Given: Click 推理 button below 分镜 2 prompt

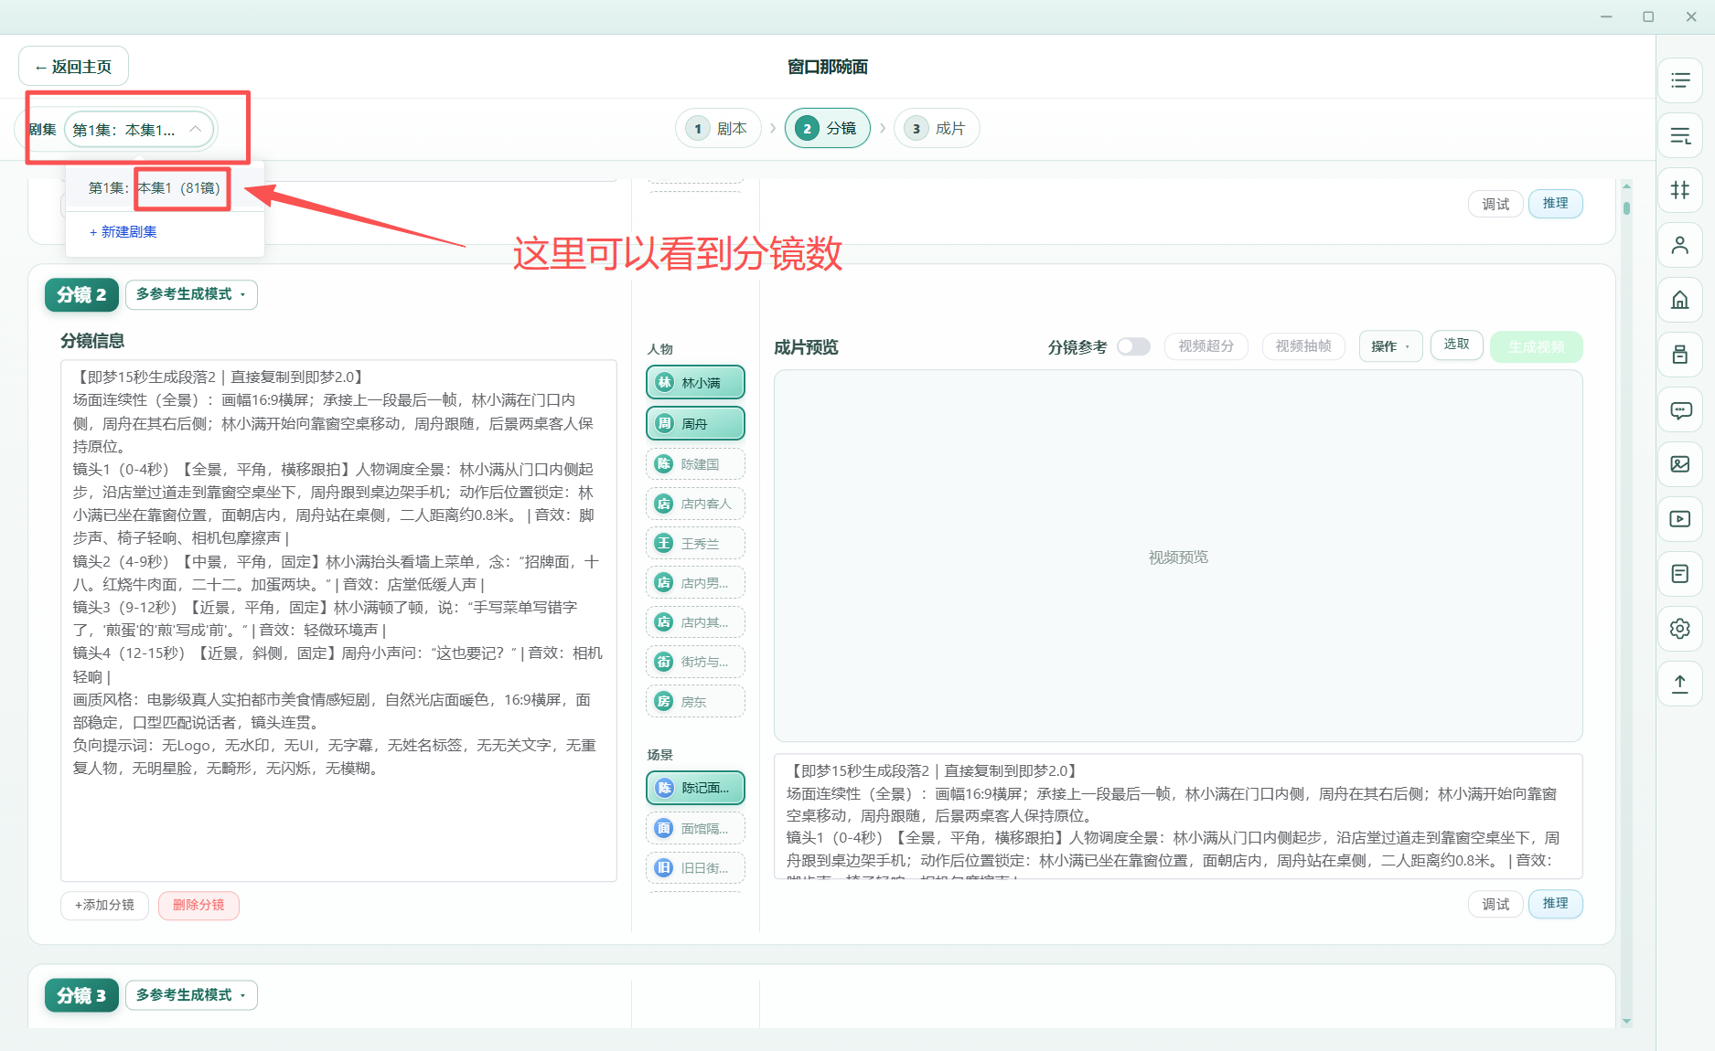Looking at the screenshot, I should [1555, 904].
